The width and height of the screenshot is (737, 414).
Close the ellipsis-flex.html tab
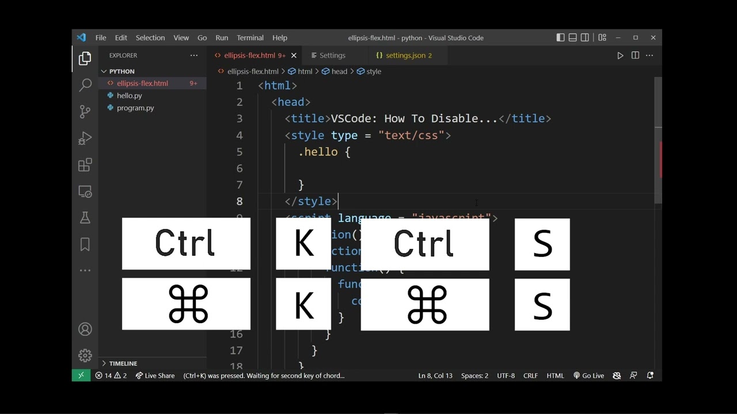click(x=294, y=56)
